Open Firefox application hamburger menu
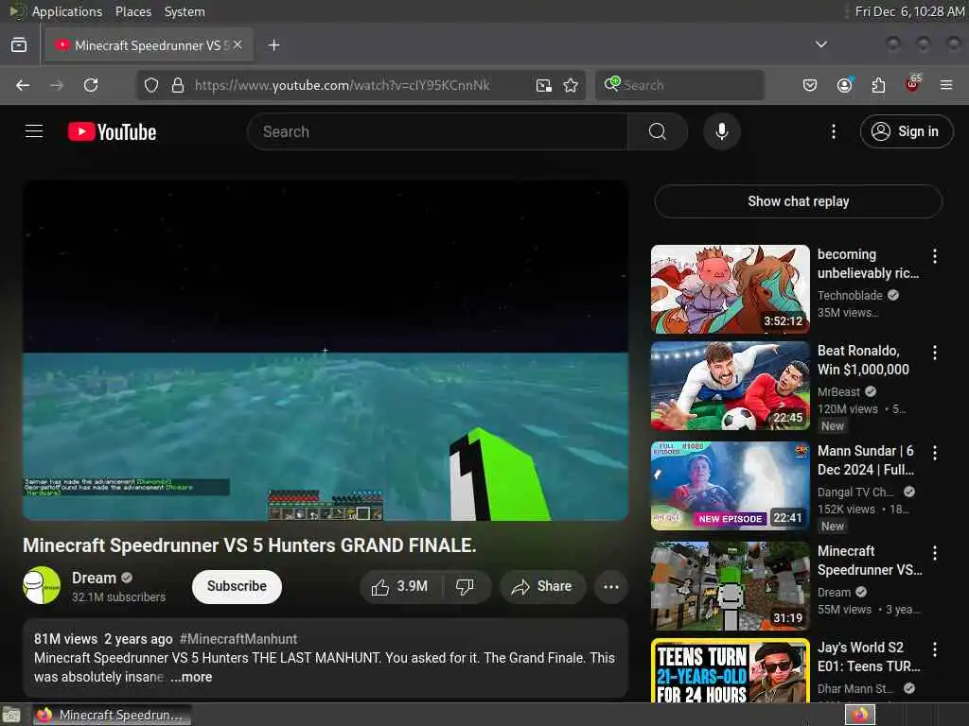The width and height of the screenshot is (969, 726). 946,85
